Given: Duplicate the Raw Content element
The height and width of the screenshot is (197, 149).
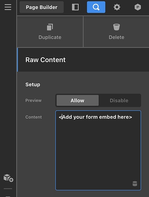Looking at the screenshot, I should click(50, 32).
